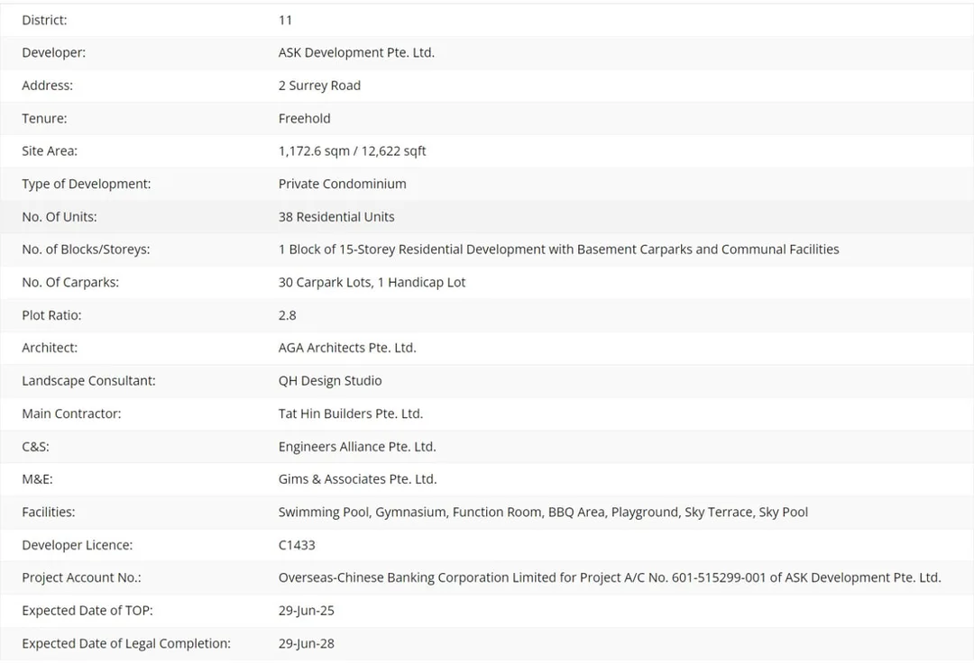Click the Facilities list starting Swimming Pool
This screenshot has height=663, width=974.
pos(543,513)
